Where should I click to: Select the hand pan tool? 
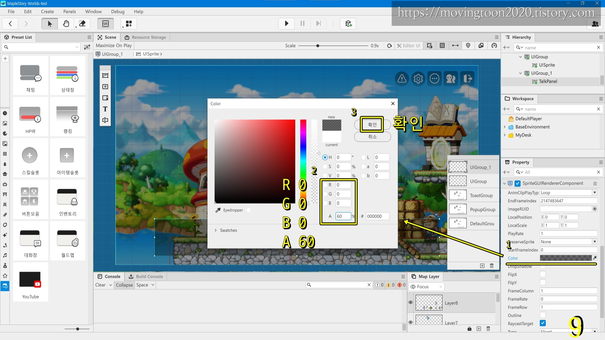66,24
